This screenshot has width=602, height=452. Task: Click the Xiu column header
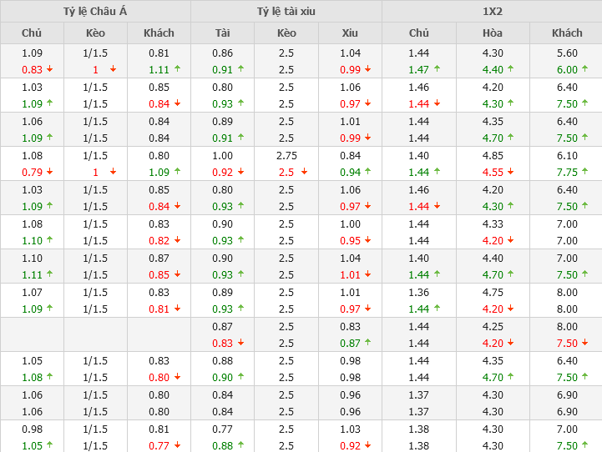point(350,33)
